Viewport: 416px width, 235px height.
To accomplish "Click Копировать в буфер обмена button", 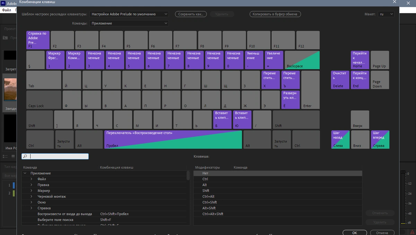I will (275, 14).
